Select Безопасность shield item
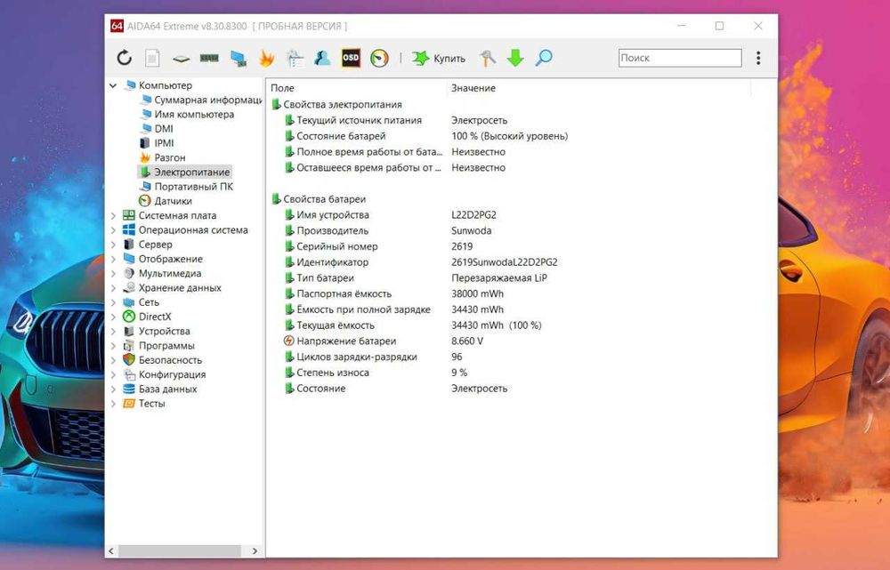Image resolution: width=890 pixels, height=570 pixels. click(x=162, y=360)
